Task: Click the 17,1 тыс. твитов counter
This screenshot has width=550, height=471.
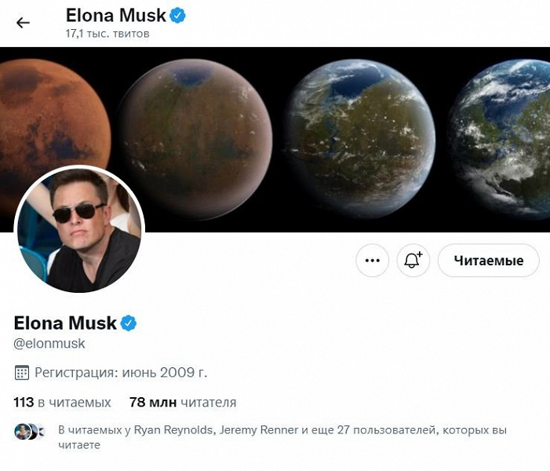Action: tap(107, 34)
